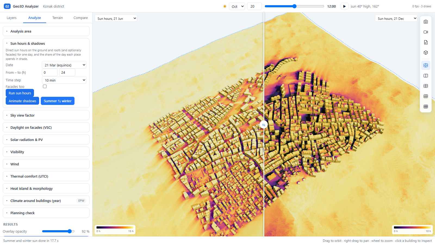Toggle the swipe compare split view icon
This screenshot has width=435, height=244.
426,65
